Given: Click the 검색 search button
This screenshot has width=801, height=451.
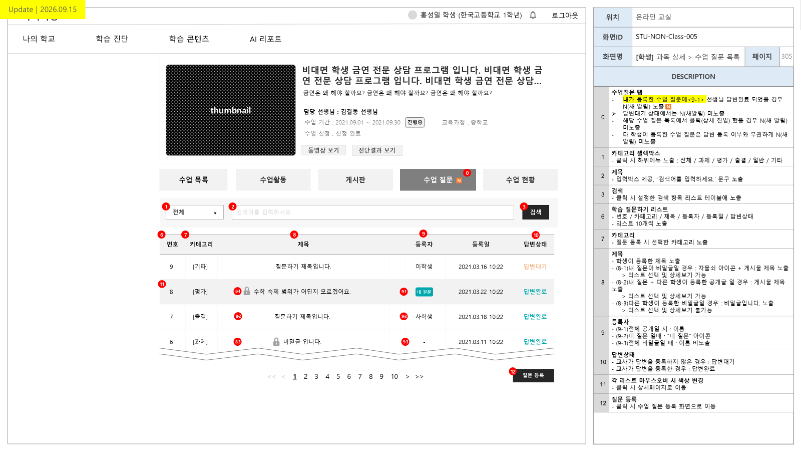Looking at the screenshot, I should (536, 212).
